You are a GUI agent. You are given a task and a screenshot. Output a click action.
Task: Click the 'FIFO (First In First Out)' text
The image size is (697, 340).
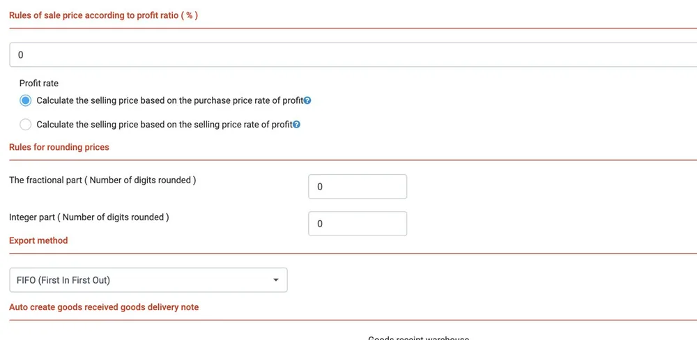(x=63, y=281)
